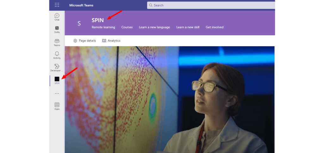This screenshot has width=324, height=153.
Task: Open the Apps store icon
Action: [x=57, y=106]
